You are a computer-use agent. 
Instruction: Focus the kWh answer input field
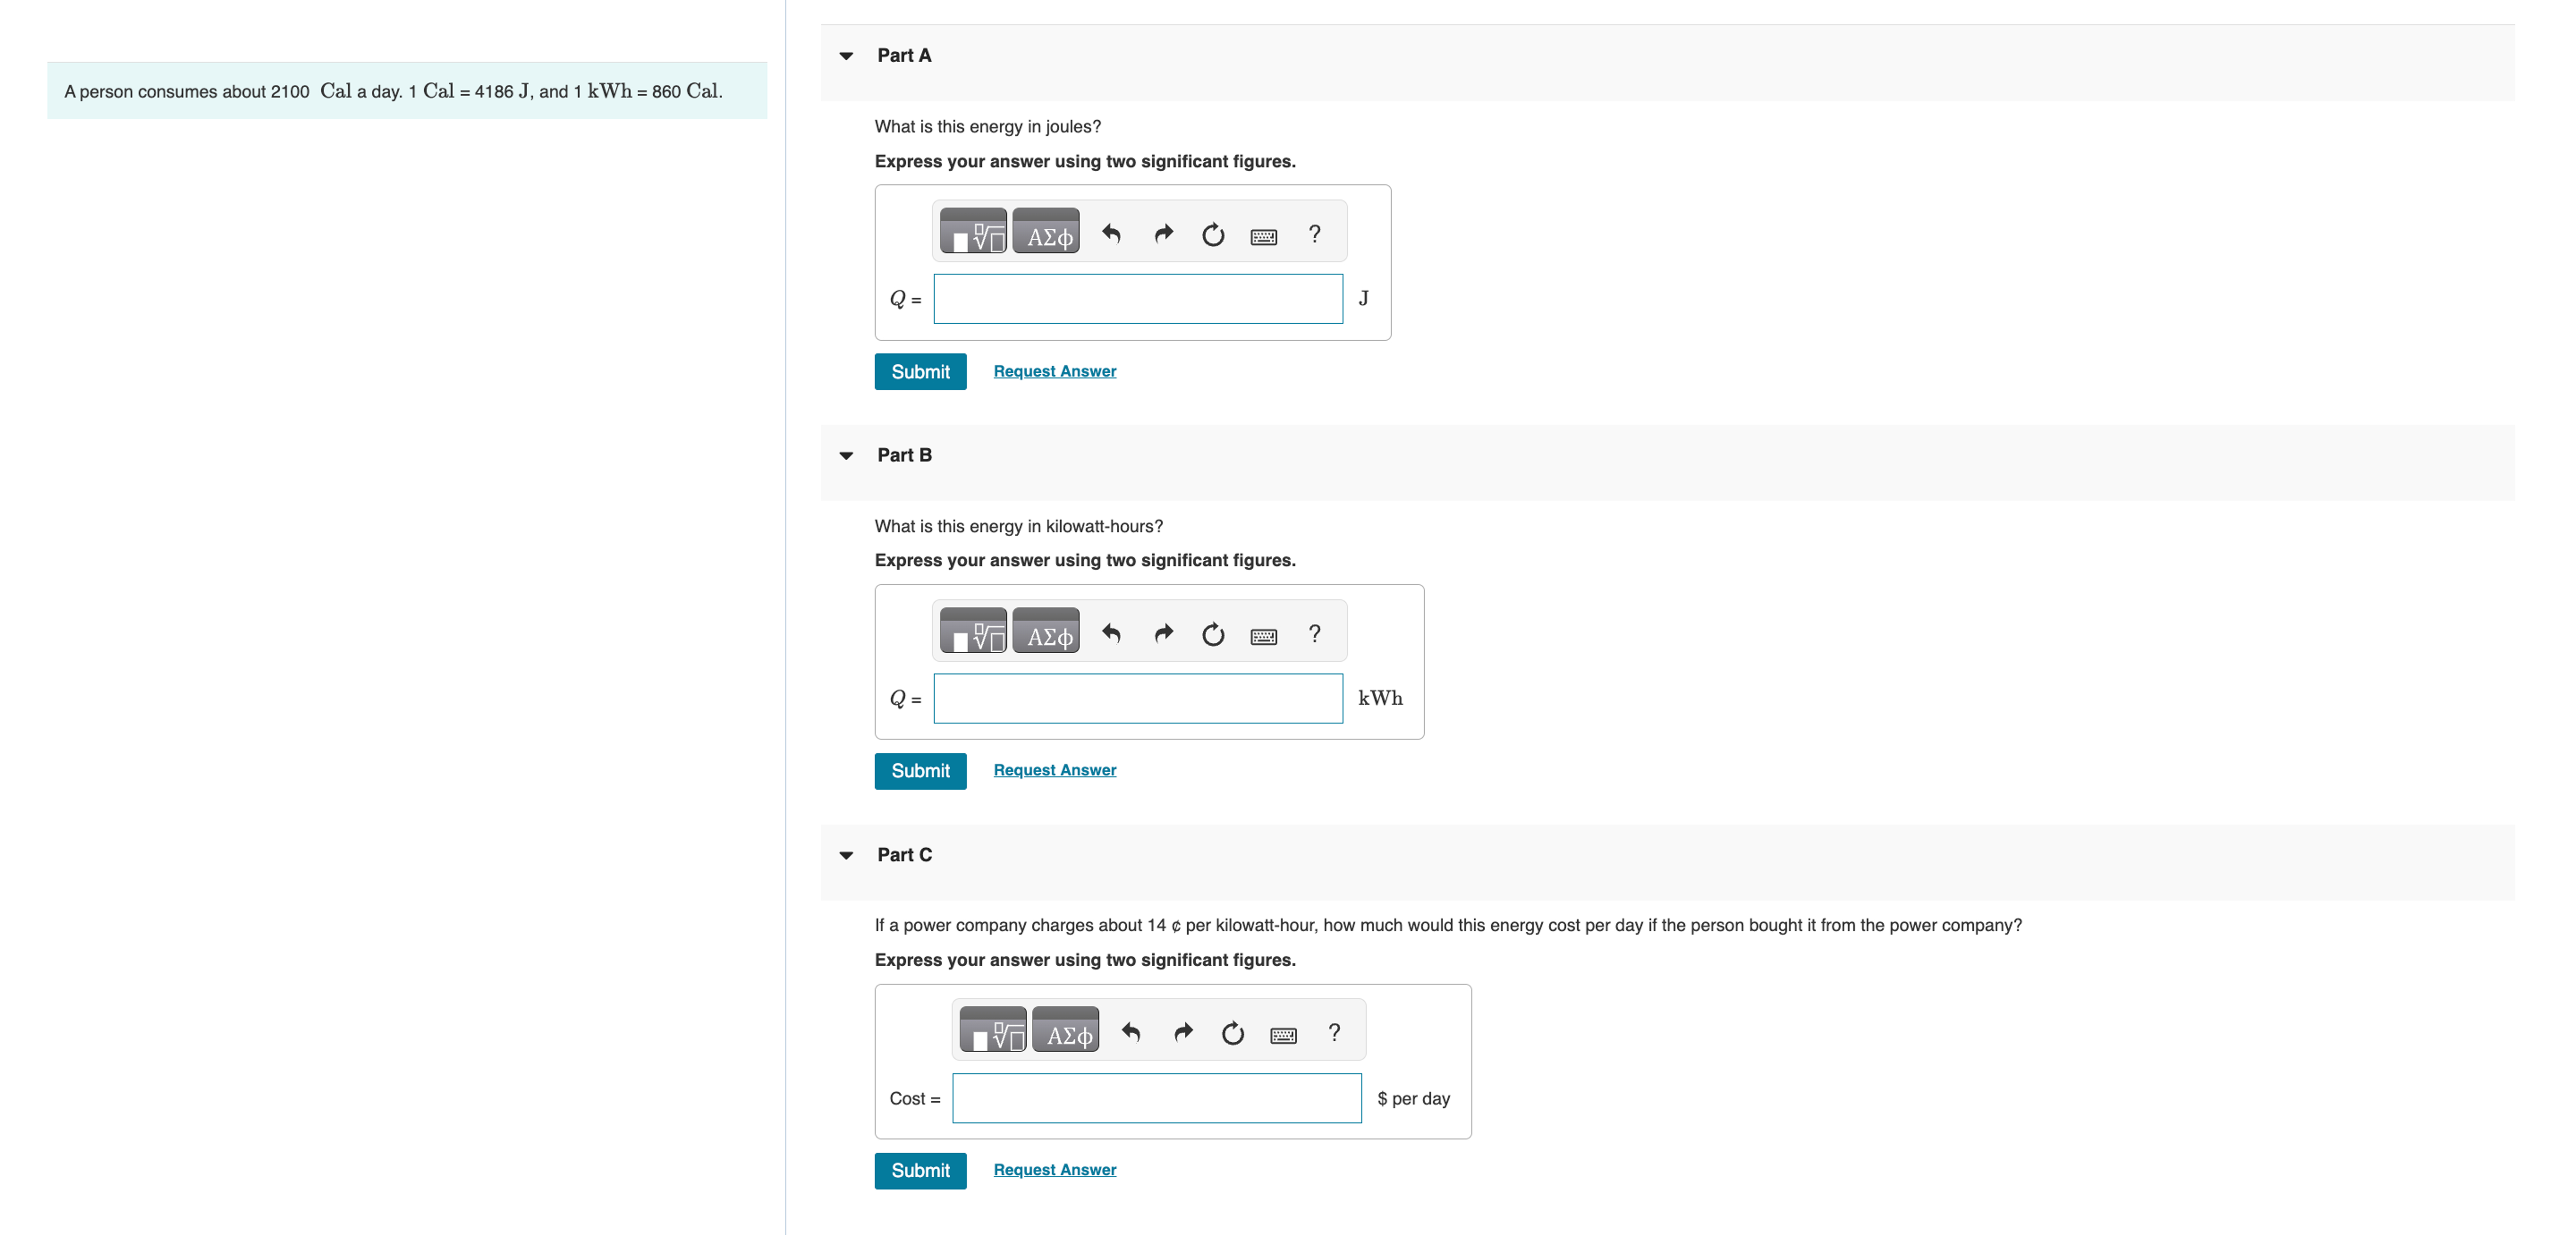pyautogui.click(x=1138, y=699)
